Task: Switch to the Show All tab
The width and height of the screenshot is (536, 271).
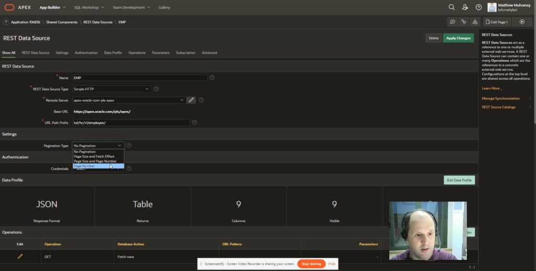Action: click(x=8, y=53)
